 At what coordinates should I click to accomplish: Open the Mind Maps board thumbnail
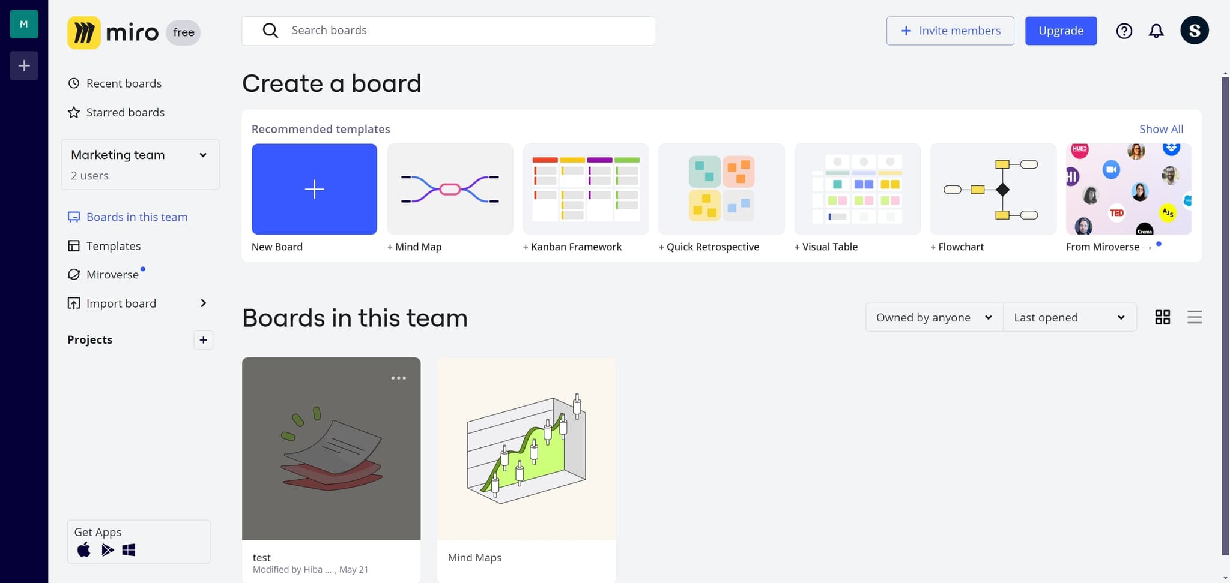point(526,448)
